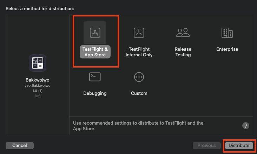Click the 'Use recommended settings' description text
This screenshot has width=257, height=154.
point(138,126)
